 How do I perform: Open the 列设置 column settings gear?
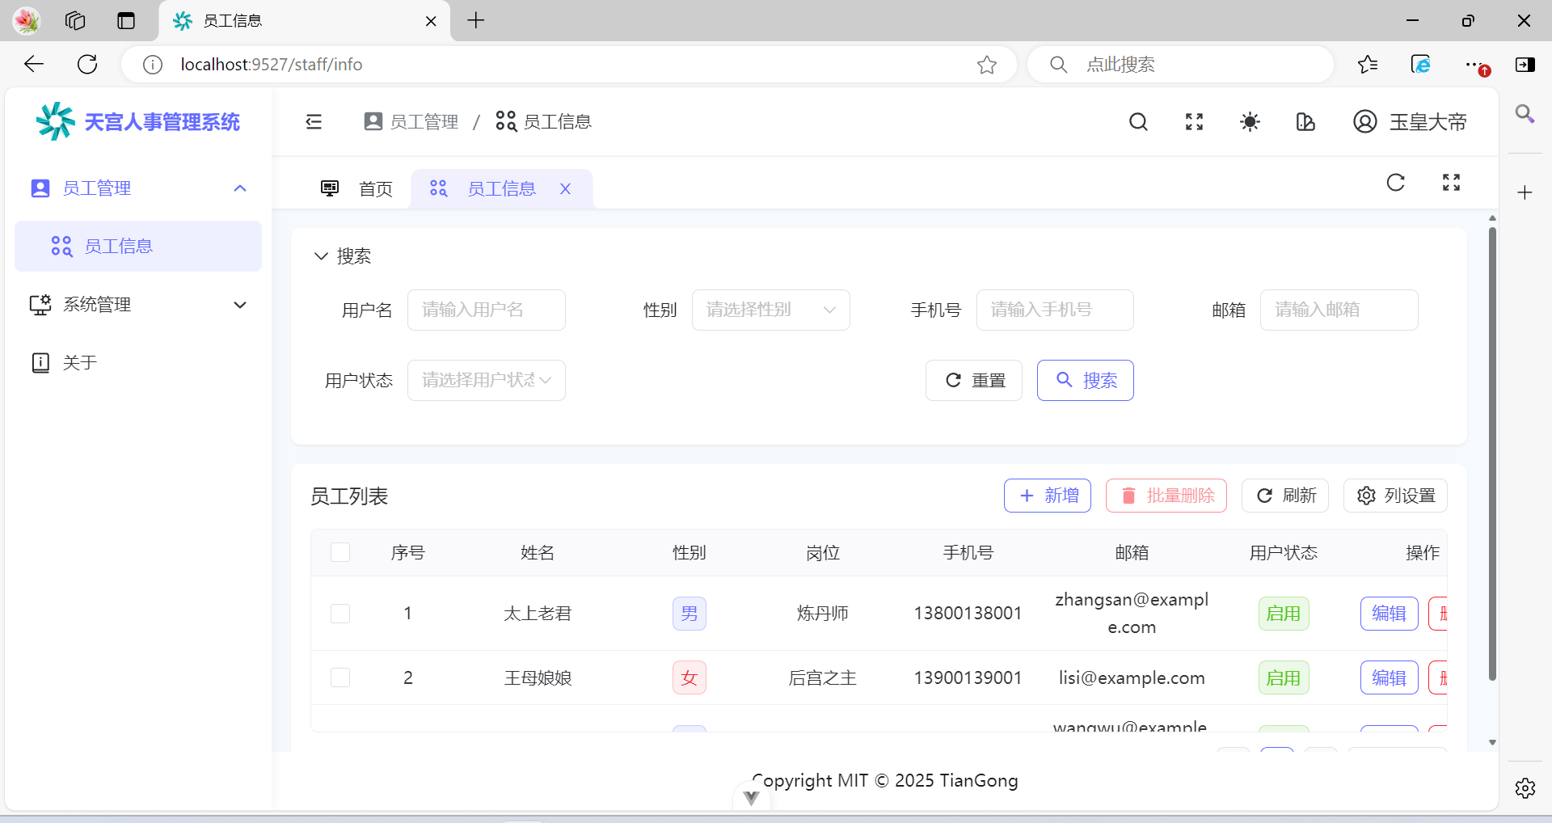point(1396,495)
